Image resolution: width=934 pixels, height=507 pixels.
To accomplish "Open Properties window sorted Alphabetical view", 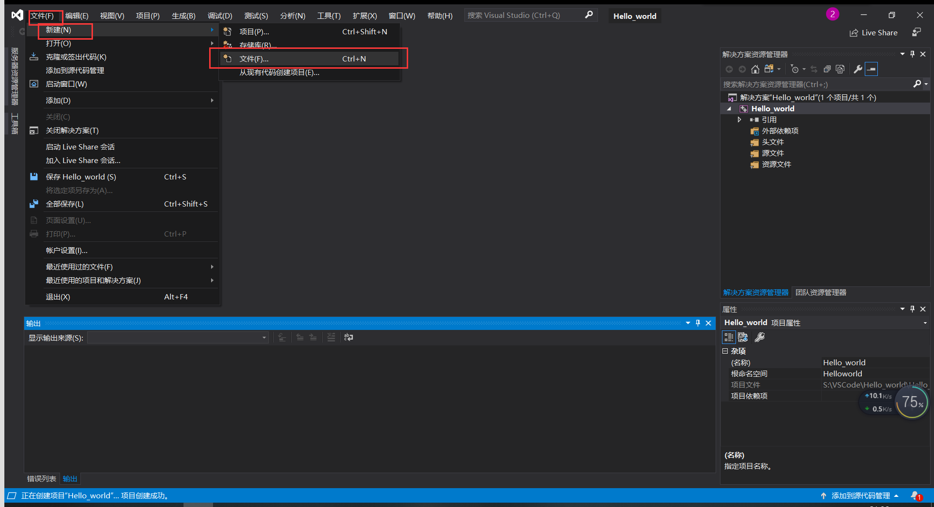I will tap(743, 337).
